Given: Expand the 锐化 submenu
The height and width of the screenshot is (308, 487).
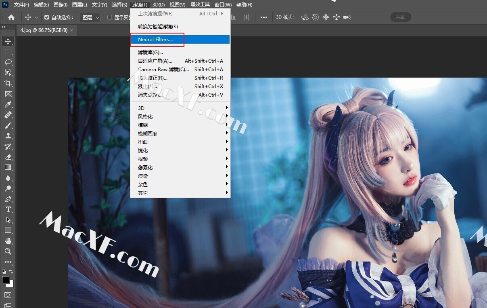Looking at the screenshot, I should coord(180,150).
